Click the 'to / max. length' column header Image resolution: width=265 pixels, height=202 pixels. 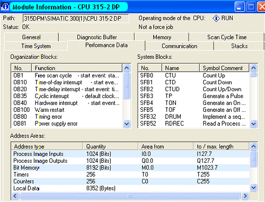(221, 146)
